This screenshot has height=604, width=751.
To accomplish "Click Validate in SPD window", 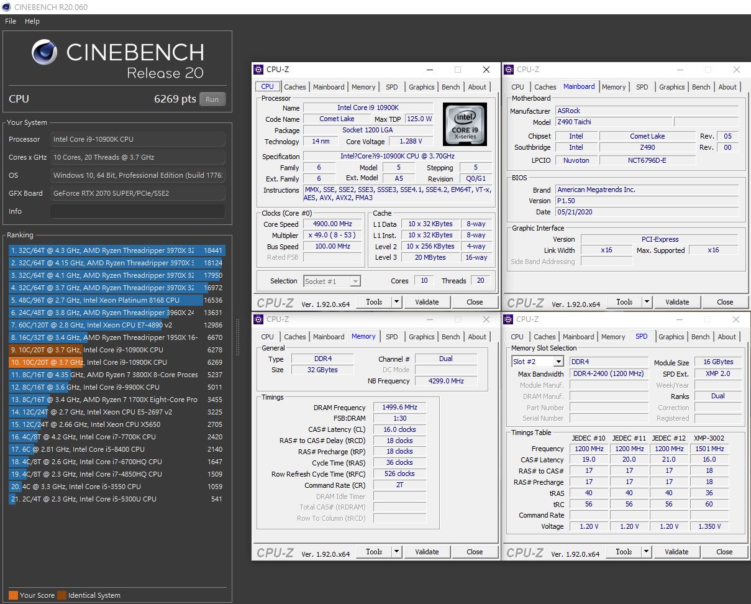I will tap(676, 552).
